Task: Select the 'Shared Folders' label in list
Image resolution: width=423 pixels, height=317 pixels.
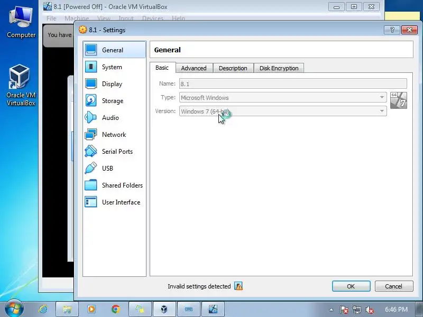Action: pyautogui.click(x=122, y=185)
